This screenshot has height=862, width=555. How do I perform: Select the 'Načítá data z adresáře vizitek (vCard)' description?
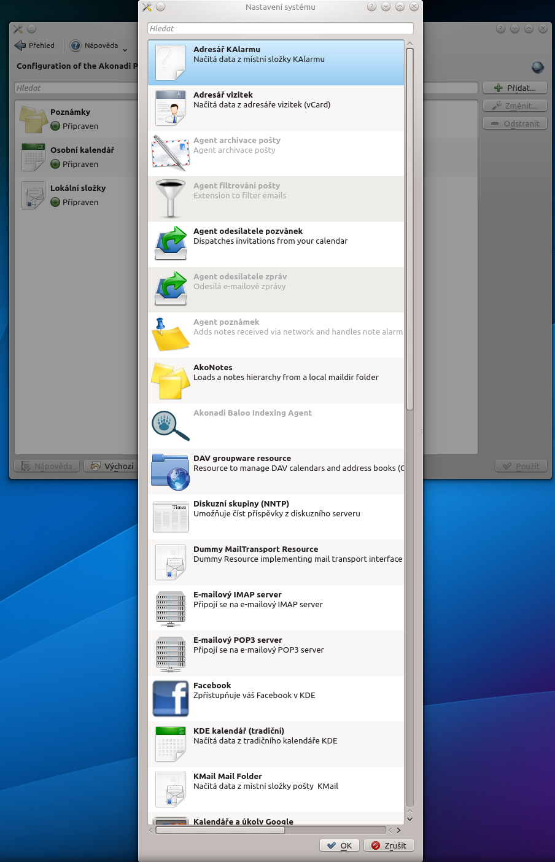point(262,105)
